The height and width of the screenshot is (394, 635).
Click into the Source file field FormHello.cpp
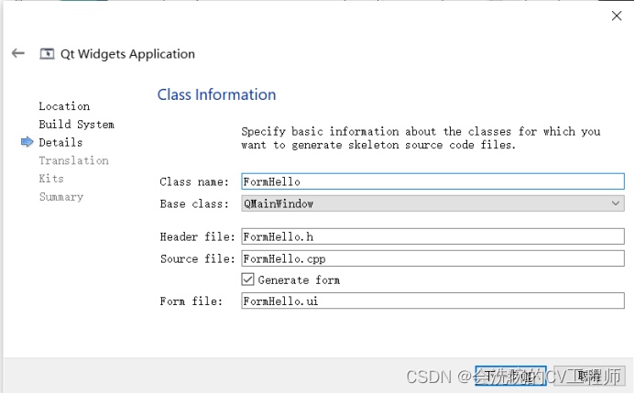pyautogui.click(x=432, y=258)
